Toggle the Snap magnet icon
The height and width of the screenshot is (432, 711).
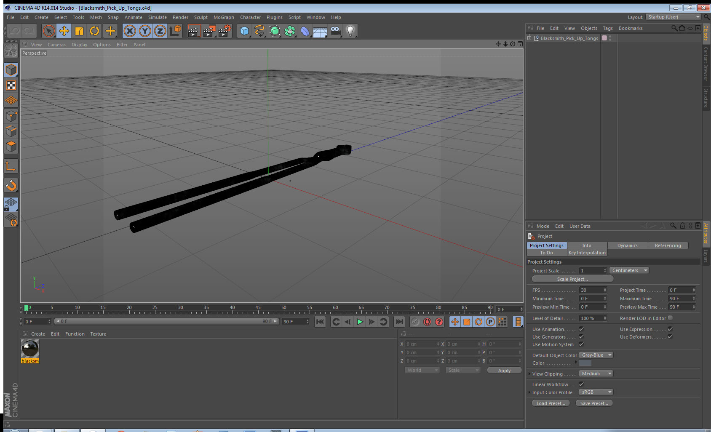(x=11, y=185)
